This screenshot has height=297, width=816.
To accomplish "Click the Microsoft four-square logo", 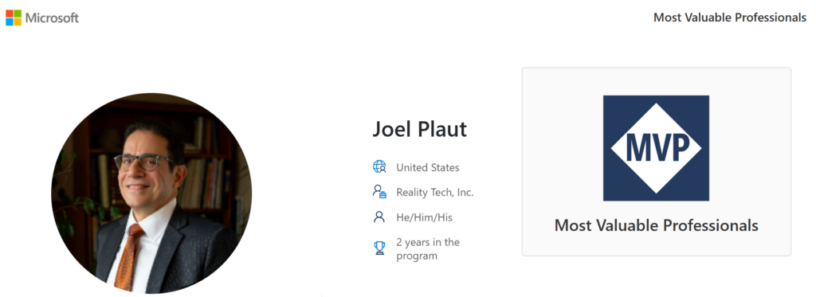I will coord(14,18).
